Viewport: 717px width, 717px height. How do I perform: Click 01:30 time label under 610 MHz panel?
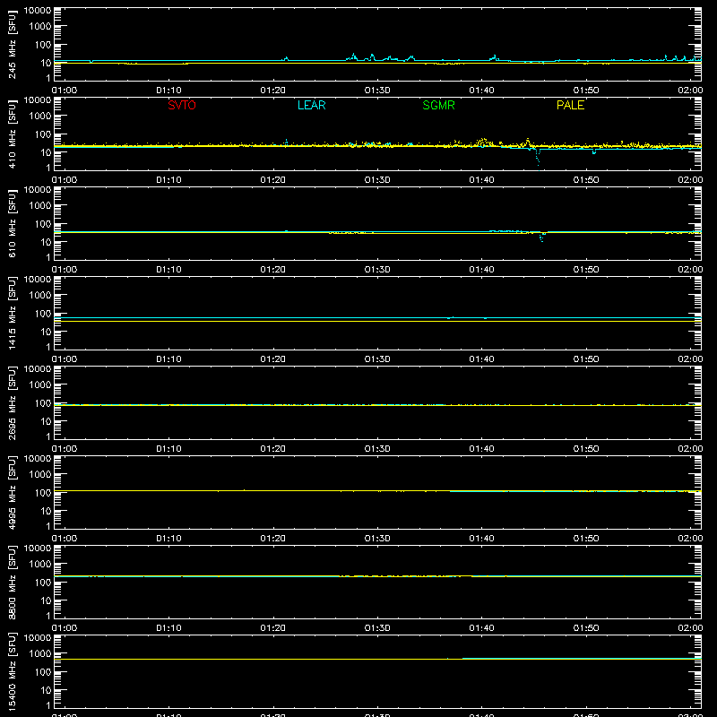(x=377, y=270)
